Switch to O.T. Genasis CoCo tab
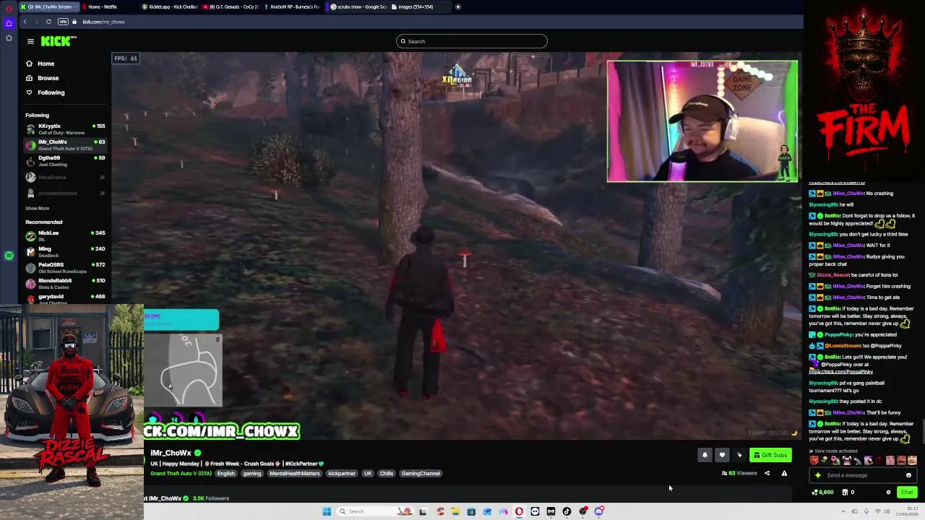The height and width of the screenshot is (520, 925). click(x=230, y=6)
